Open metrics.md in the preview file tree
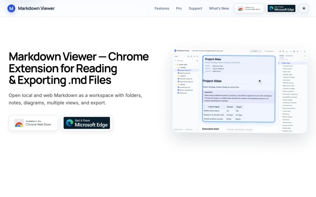This screenshot has height=197, width=316. point(183,93)
